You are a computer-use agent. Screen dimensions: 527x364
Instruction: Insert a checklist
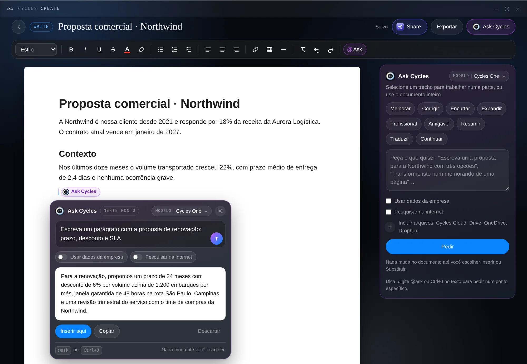coord(189,49)
